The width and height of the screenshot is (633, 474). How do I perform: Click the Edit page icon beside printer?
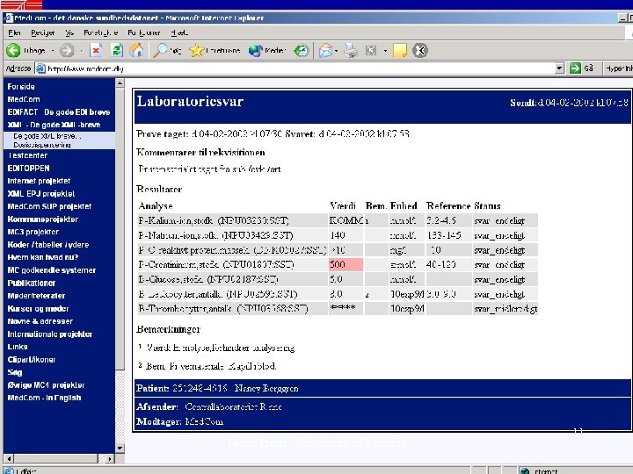coord(371,50)
